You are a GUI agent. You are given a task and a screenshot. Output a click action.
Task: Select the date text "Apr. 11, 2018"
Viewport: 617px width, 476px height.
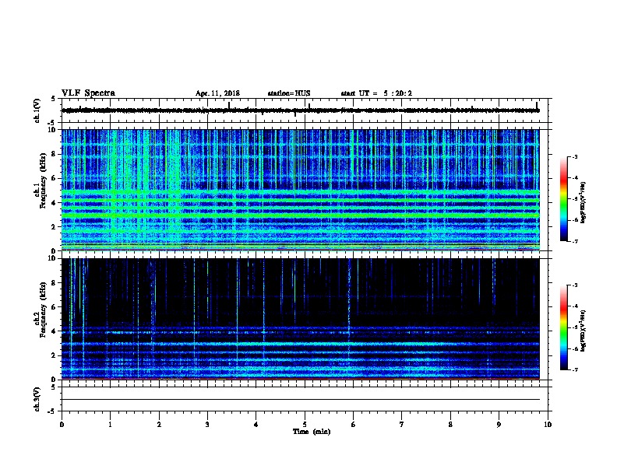coord(217,93)
